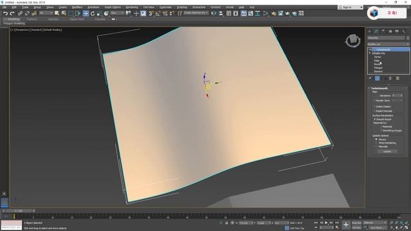Activate Select and Move tool
The width and height of the screenshot is (411, 231).
85,13
